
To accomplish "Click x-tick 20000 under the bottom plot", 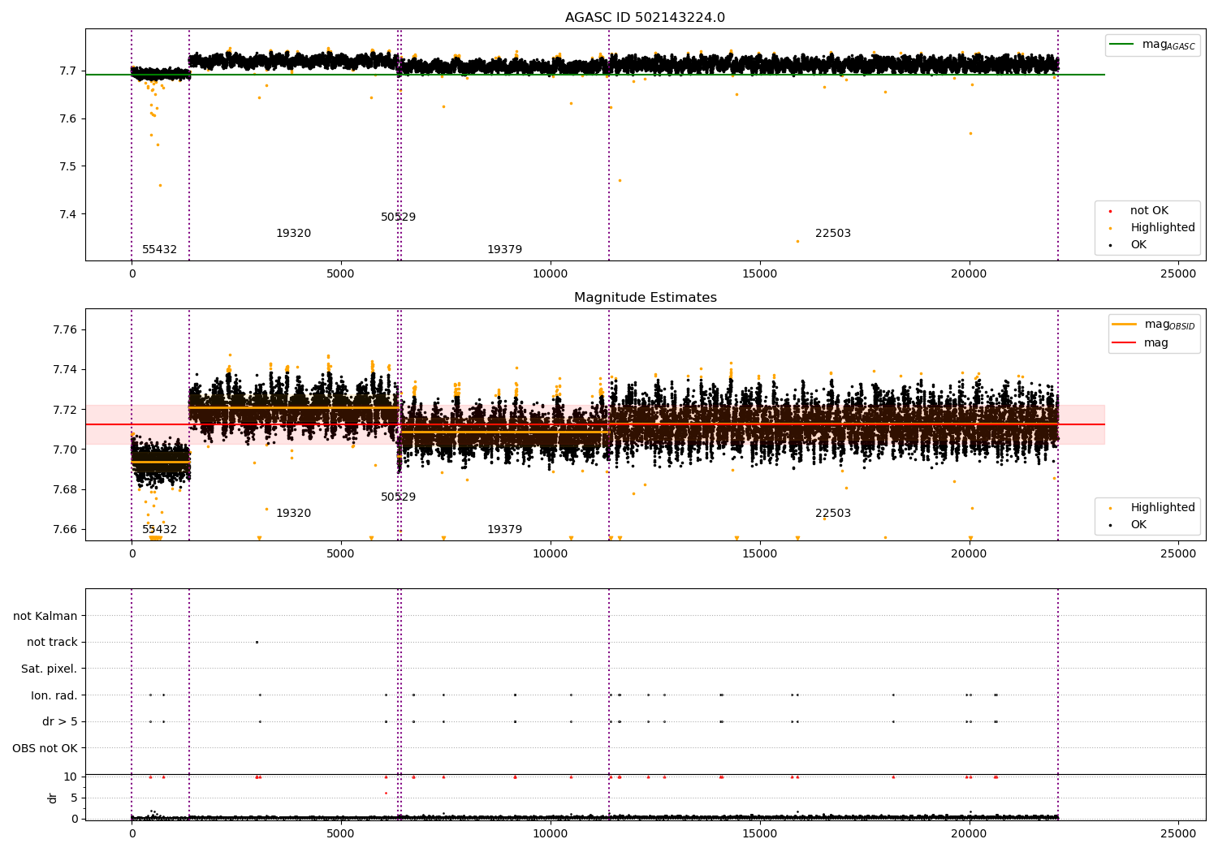I will click(969, 834).
